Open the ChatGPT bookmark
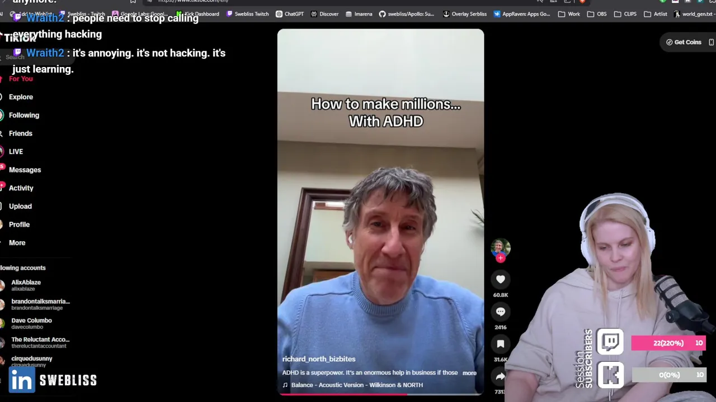Screen dimensions: 716x402 289,14
